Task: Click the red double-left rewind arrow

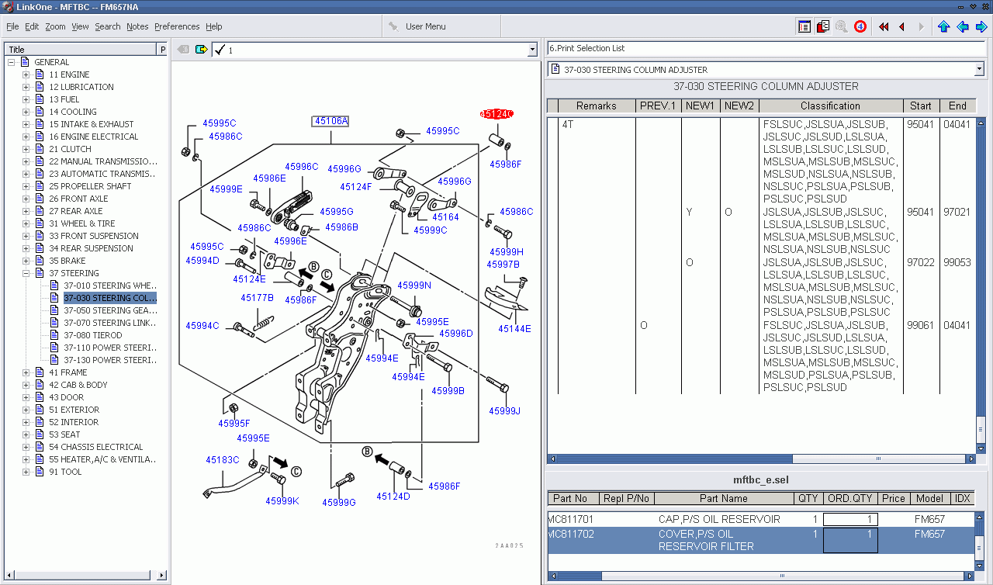Action: point(884,26)
